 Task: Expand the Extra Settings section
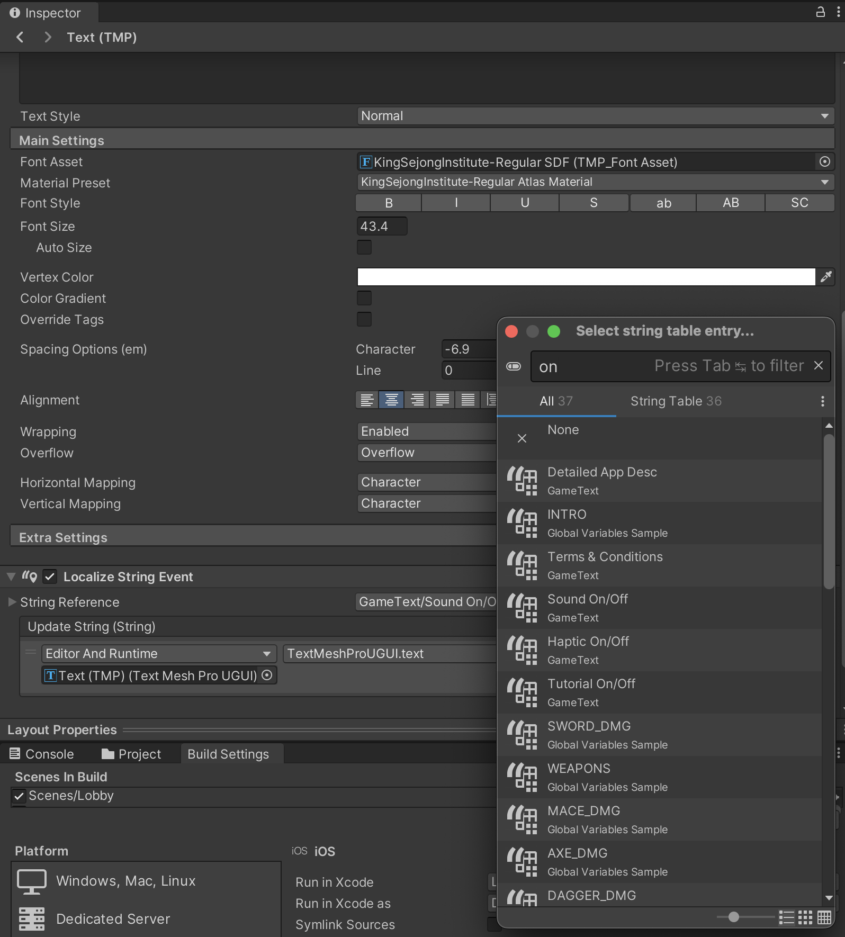[253, 537]
